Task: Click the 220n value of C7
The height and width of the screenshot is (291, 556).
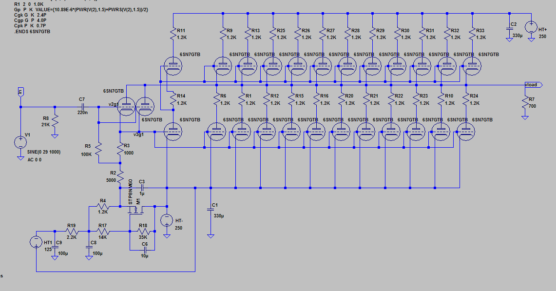Action: [x=83, y=113]
